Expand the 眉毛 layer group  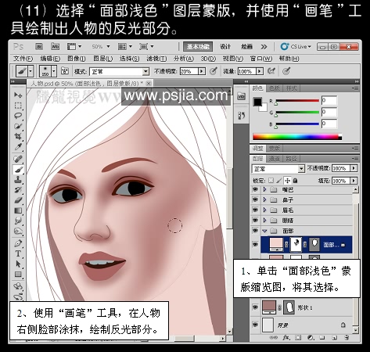264,210
